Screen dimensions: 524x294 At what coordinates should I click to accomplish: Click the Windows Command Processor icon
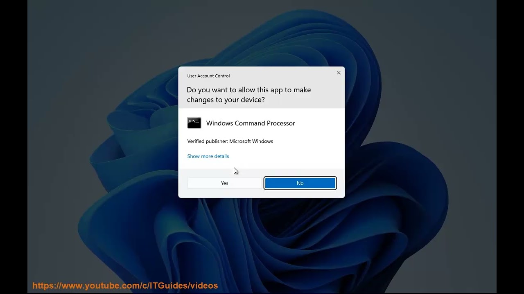[194, 123]
